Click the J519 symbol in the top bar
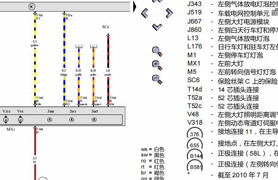 32,7
